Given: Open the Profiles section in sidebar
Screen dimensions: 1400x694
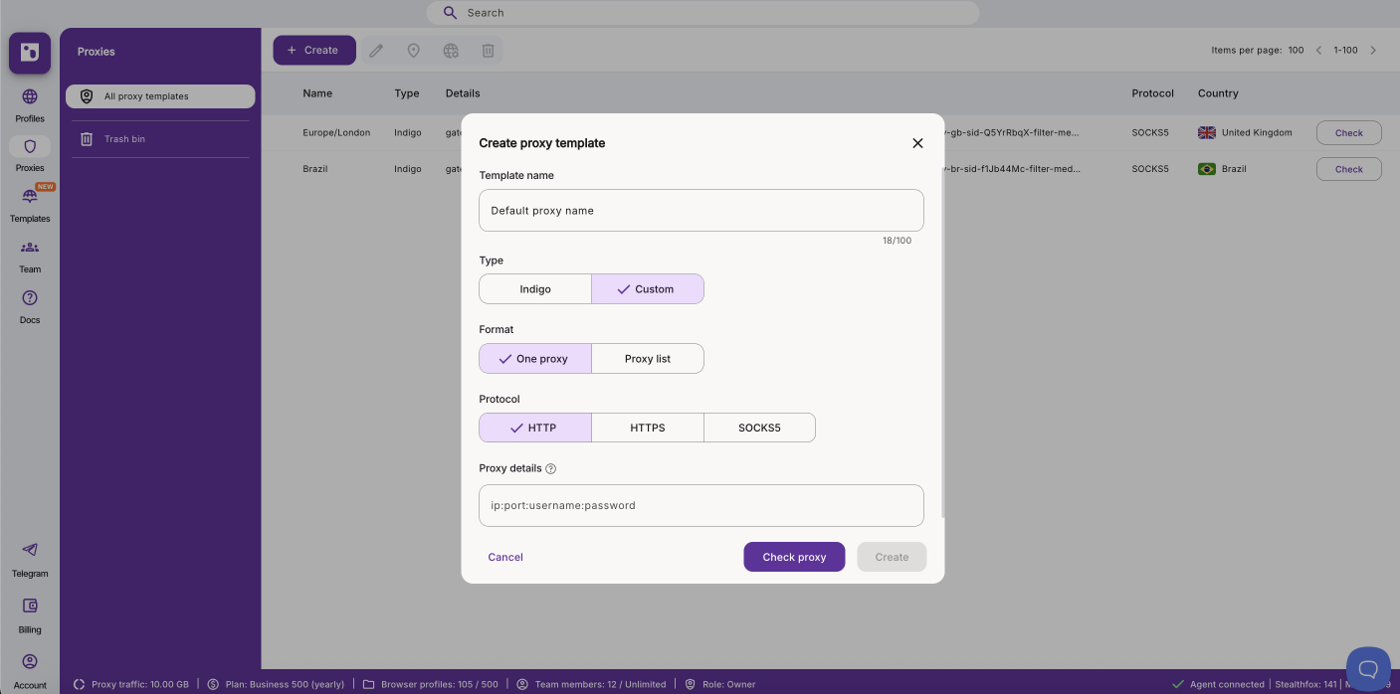Looking at the screenshot, I should (x=29, y=104).
